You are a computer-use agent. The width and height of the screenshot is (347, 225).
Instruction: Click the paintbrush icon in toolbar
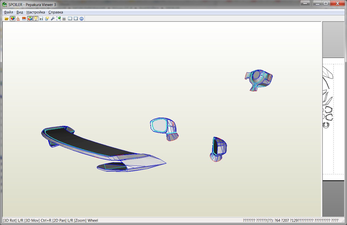[18, 18]
